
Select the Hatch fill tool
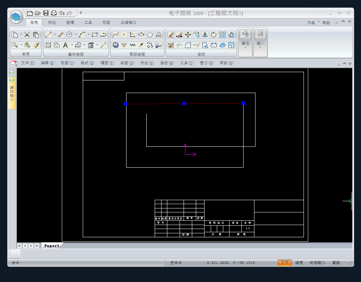coord(48,45)
